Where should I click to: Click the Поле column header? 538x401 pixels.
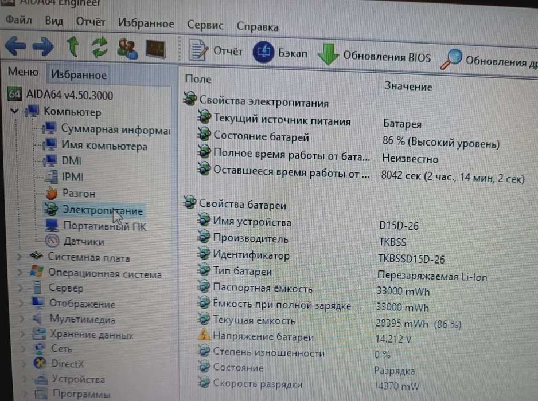[198, 79]
